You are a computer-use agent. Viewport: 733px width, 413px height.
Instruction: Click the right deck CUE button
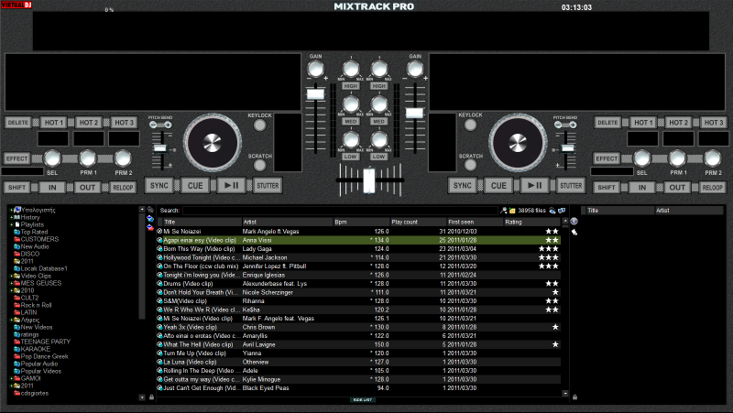tap(498, 186)
